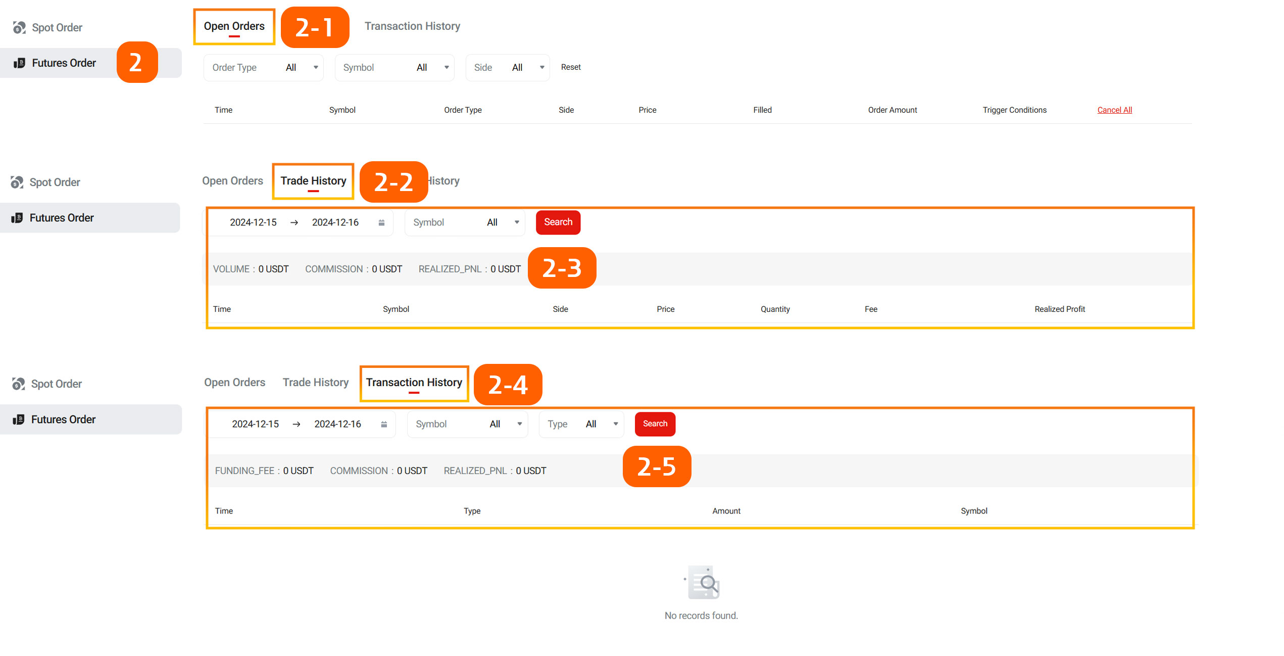Click start date 2024-12-15 in Trade History
The image size is (1284, 656).
253,222
